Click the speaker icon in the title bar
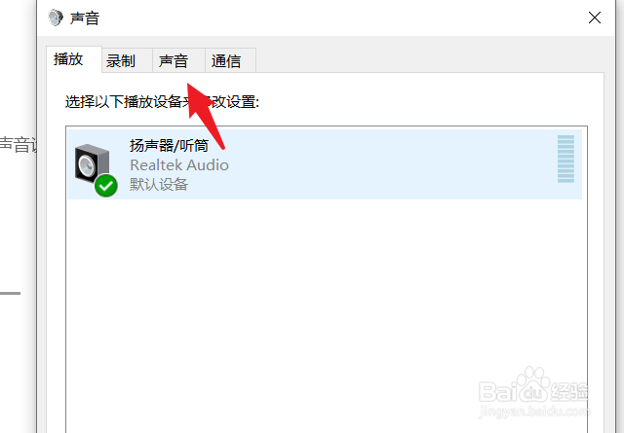Screen dimensions: 624x433 point(56,18)
